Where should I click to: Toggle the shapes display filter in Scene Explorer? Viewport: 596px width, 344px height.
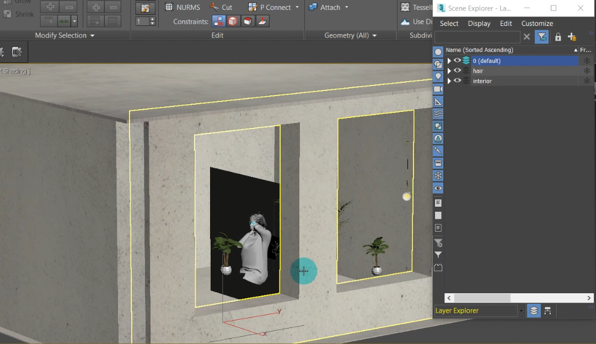coord(438,64)
